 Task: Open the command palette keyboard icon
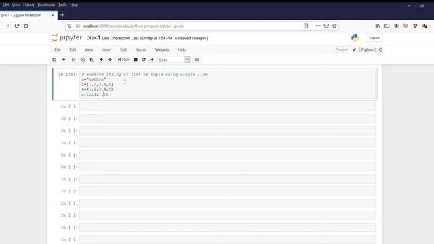pos(197,60)
